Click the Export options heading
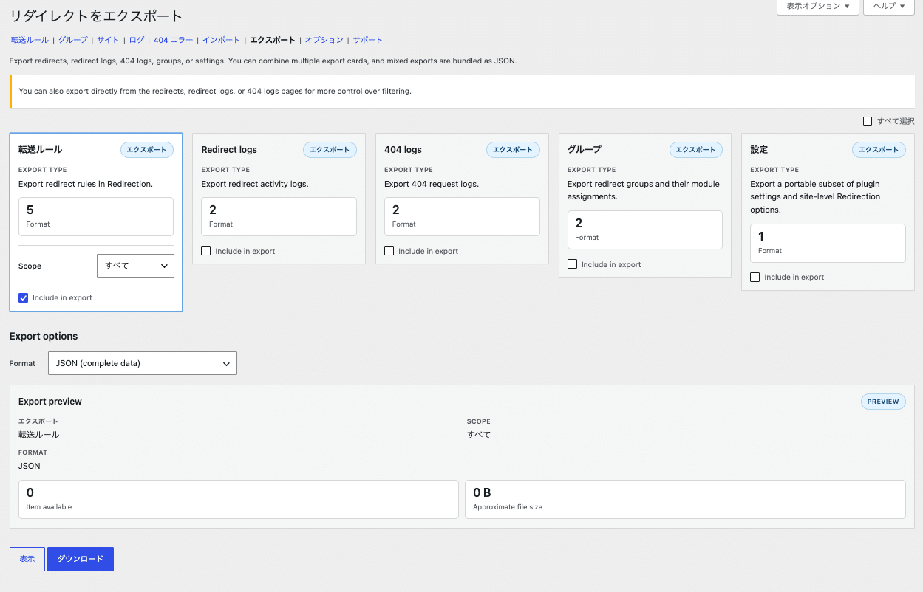923x592 pixels. pos(44,336)
